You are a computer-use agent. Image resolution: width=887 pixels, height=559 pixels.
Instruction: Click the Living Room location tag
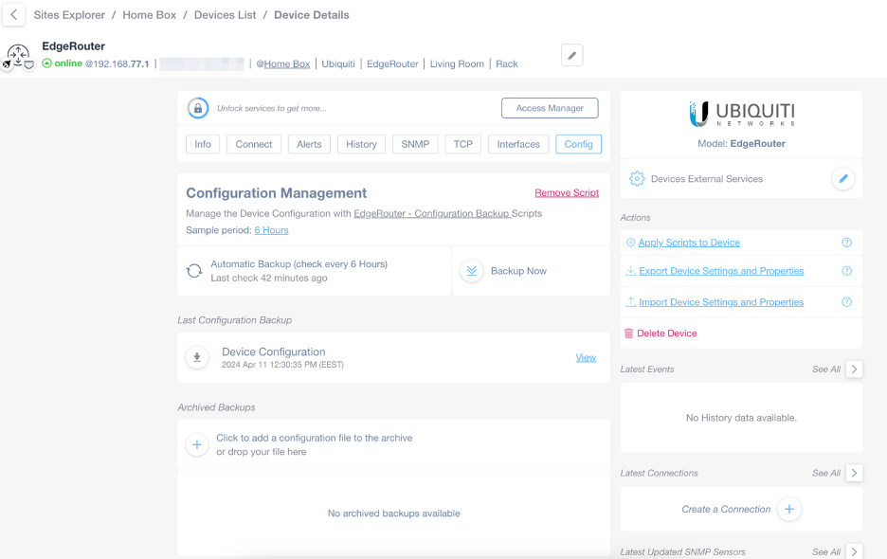click(457, 63)
